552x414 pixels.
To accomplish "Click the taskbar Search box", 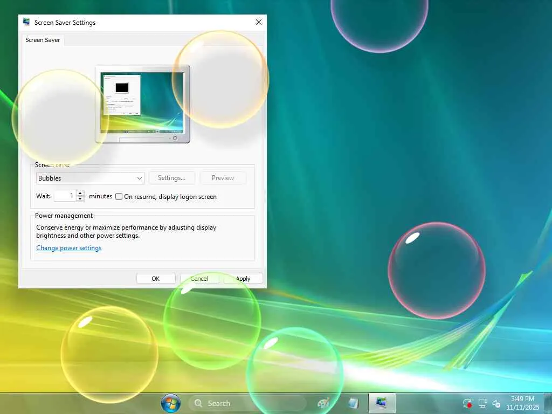I will pyautogui.click(x=247, y=403).
